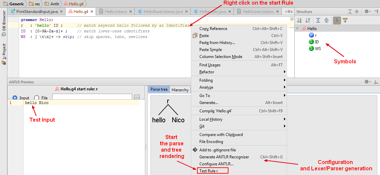The image size is (380, 175).
Task: Sort structure by visibility
Action: 299,21
